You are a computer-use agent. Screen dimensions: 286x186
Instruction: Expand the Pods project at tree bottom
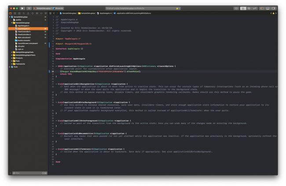click(x=10, y=67)
